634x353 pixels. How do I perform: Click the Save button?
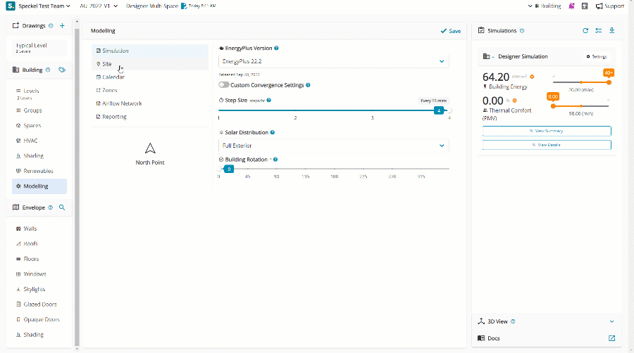tap(450, 31)
